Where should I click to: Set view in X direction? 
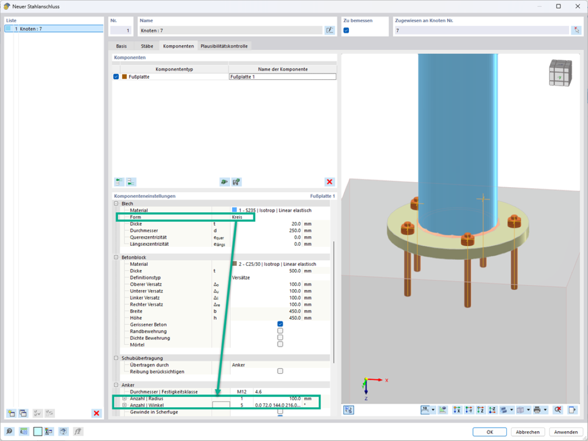tap(457, 410)
